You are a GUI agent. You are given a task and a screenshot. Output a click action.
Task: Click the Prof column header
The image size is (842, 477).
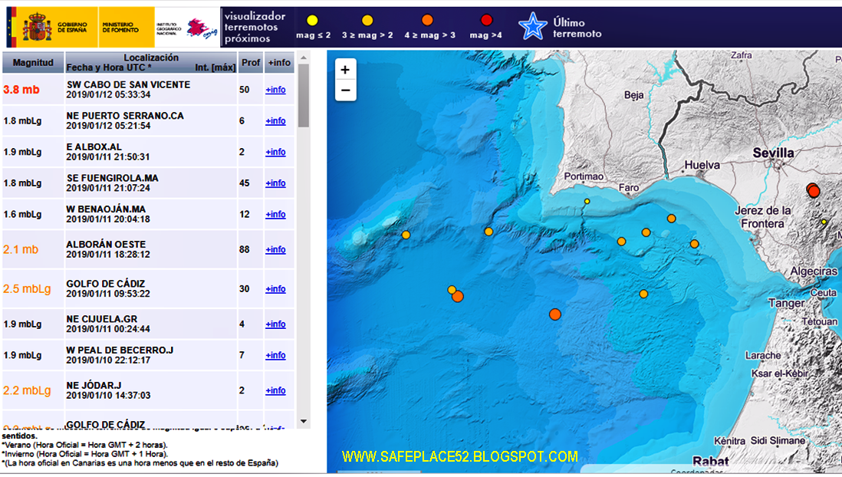coord(251,62)
